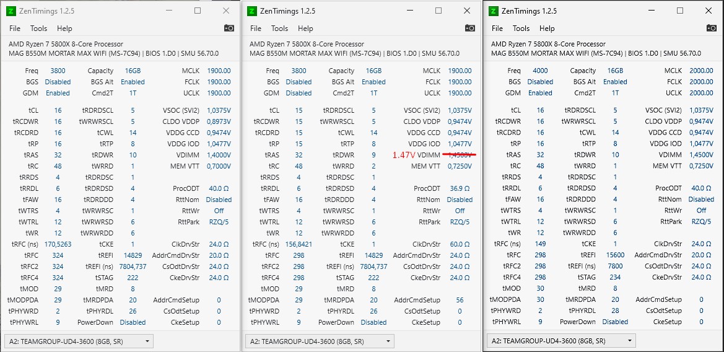Image resolution: width=724 pixels, height=352 pixels.
Task: Open File menu in right window
Action: tap(497, 28)
